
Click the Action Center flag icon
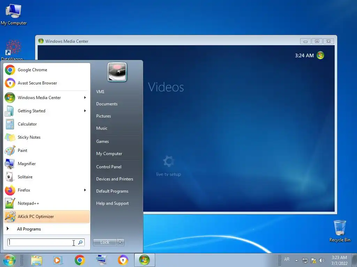click(313, 260)
